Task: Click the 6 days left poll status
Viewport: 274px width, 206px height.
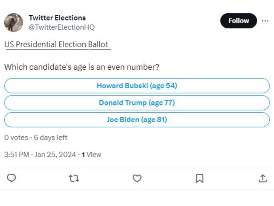Action: click(51, 137)
